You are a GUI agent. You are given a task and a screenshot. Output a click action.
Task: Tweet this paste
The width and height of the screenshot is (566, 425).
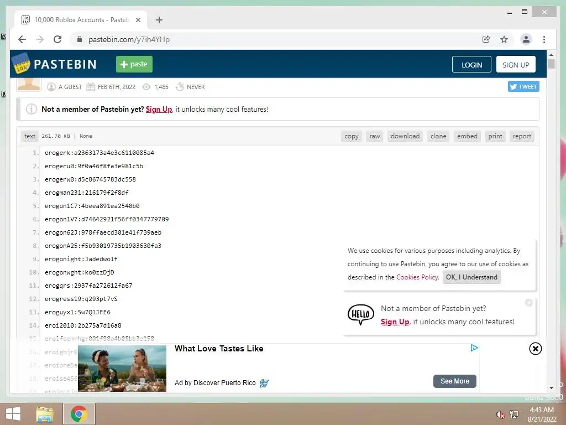pos(523,86)
